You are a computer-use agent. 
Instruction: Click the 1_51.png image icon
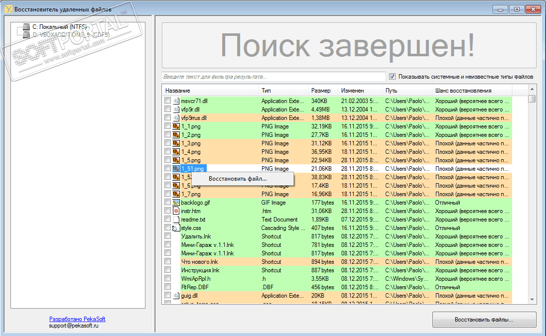point(176,169)
